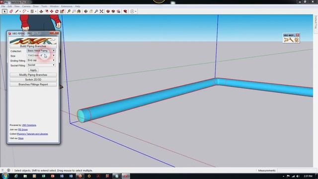Select the Offset tool
The image size is (318, 179).
47,11
